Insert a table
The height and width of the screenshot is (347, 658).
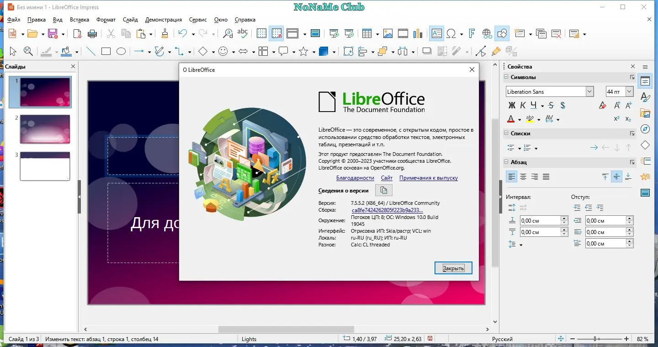[366, 33]
